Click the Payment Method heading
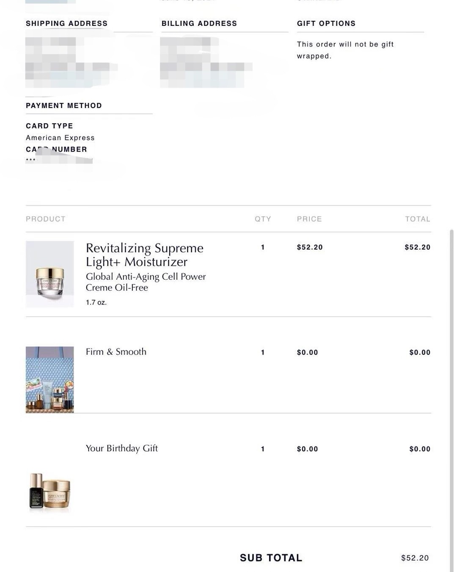Image resolution: width=457 pixels, height=572 pixels. point(63,106)
